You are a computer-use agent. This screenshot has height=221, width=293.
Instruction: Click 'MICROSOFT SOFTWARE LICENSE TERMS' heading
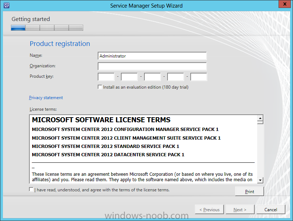(101, 120)
